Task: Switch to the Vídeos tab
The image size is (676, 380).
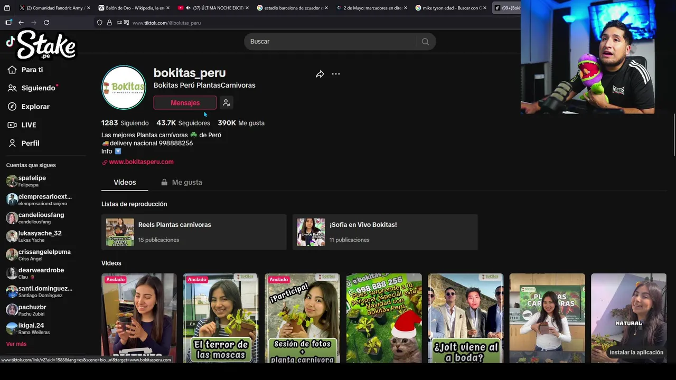Action: 125,182
